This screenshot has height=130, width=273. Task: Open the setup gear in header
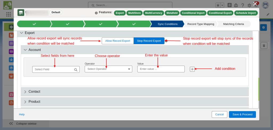coord(249,6)
